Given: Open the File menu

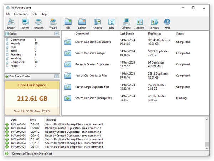Looking at the screenshot, I should point(8,14).
